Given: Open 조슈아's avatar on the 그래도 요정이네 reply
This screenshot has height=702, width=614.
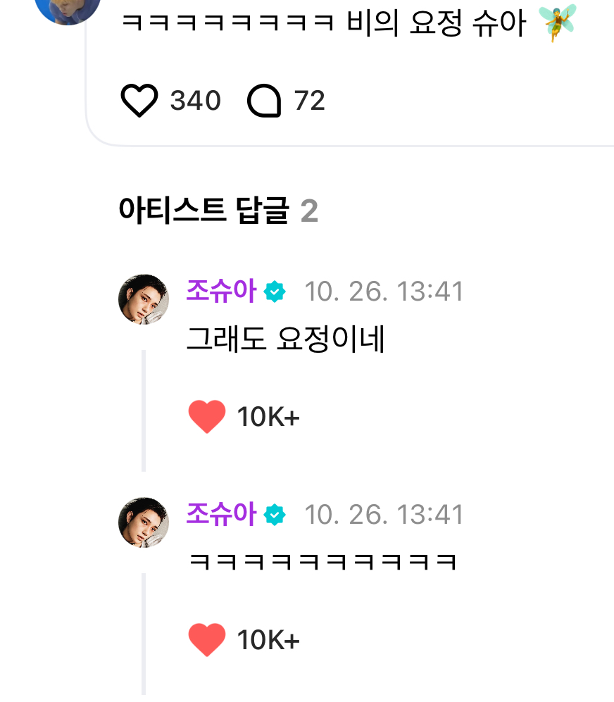Looking at the screenshot, I should [144, 299].
